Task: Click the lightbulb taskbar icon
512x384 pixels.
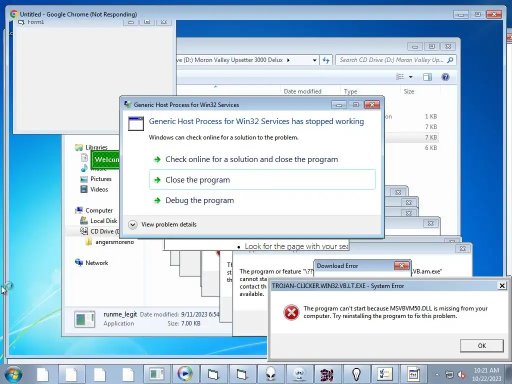Action: 356,374
